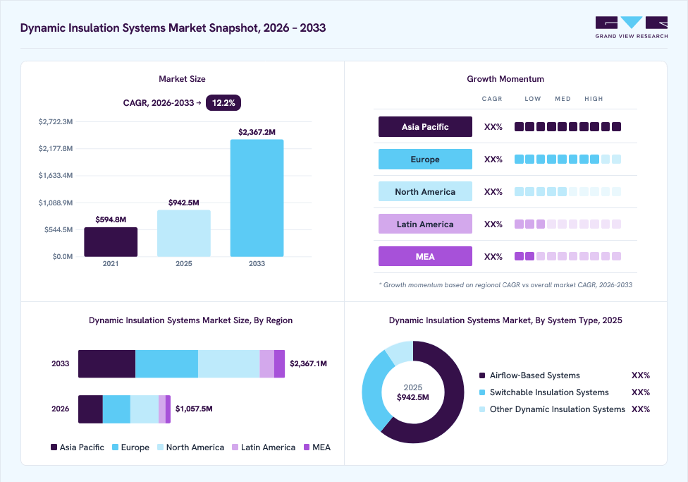
Task: Select the 2021 market size bar
Action: 111,242
